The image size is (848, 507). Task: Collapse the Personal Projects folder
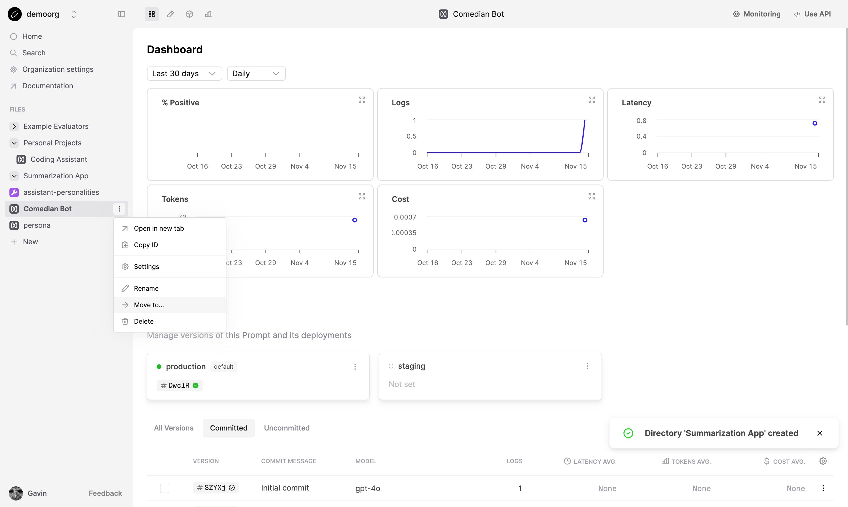(x=14, y=142)
